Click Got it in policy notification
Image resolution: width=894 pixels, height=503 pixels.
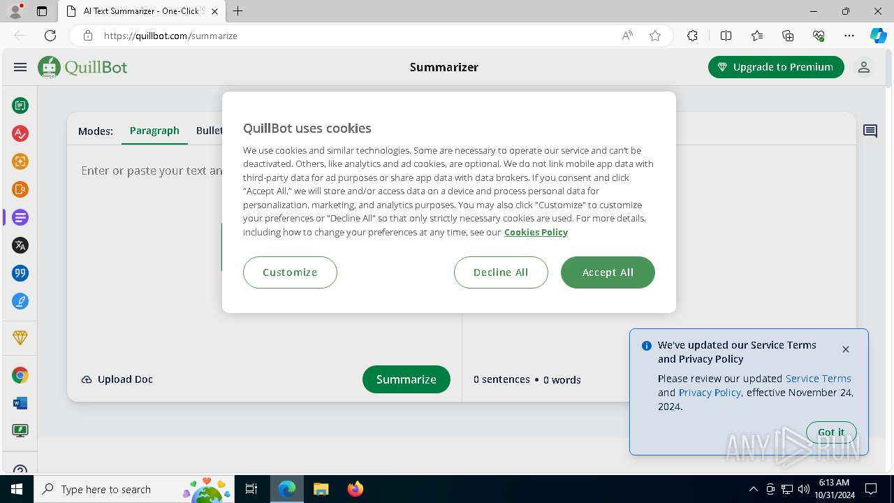coord(831,432)
